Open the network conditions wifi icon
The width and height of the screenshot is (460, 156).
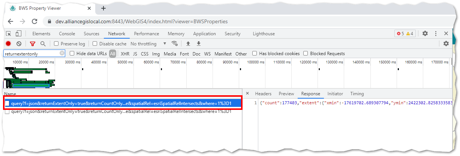[x=174, y=44]
